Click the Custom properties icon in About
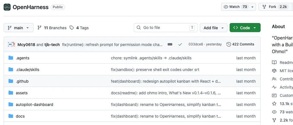This screenshot has width=293, height=125. pyautogui.click(x=274, y=95)
